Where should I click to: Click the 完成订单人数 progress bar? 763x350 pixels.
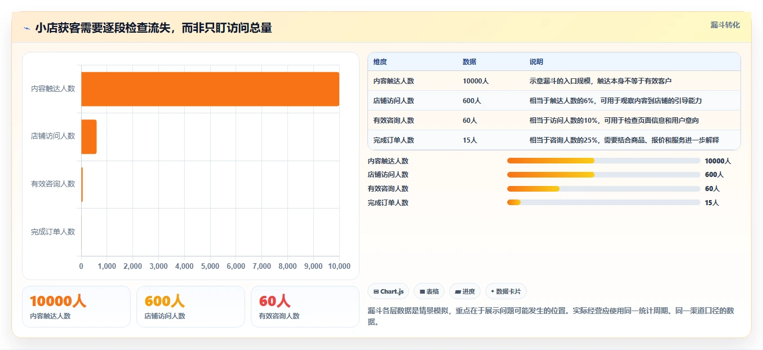pyautogui.click(x=604, y=202)
